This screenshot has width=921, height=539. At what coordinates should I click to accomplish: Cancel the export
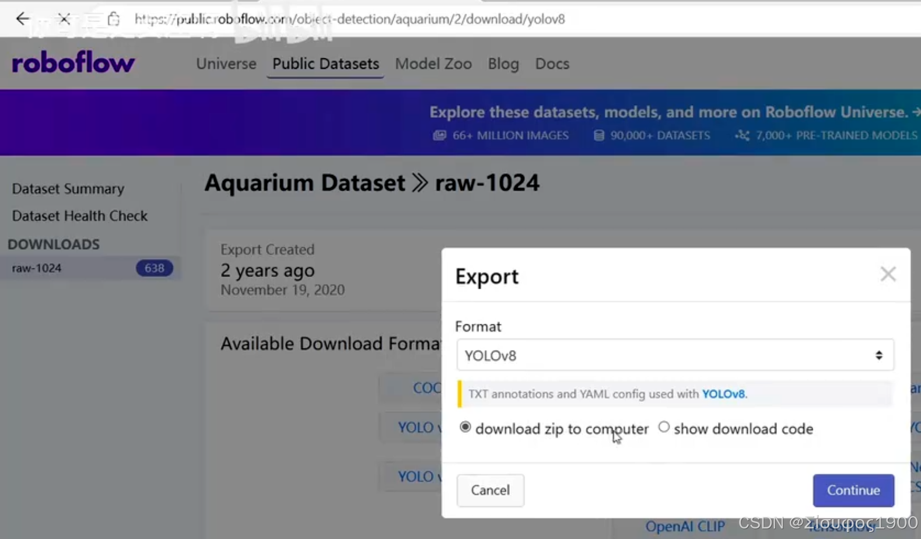490,490
